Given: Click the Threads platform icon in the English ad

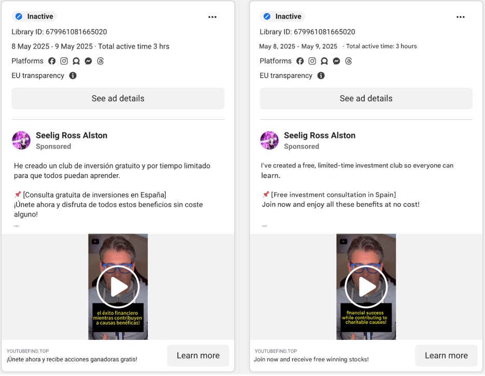Looking at the screenshot, I should pos(349,61).
